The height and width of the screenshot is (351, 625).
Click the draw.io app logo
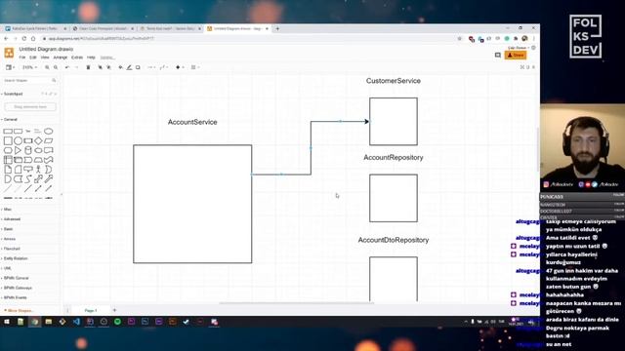(9, 53)
